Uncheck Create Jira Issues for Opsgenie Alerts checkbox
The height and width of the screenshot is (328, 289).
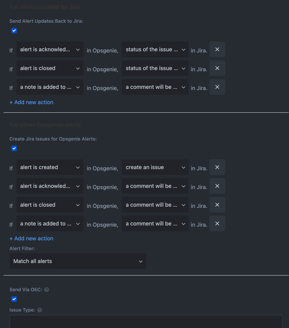point(14,148)
